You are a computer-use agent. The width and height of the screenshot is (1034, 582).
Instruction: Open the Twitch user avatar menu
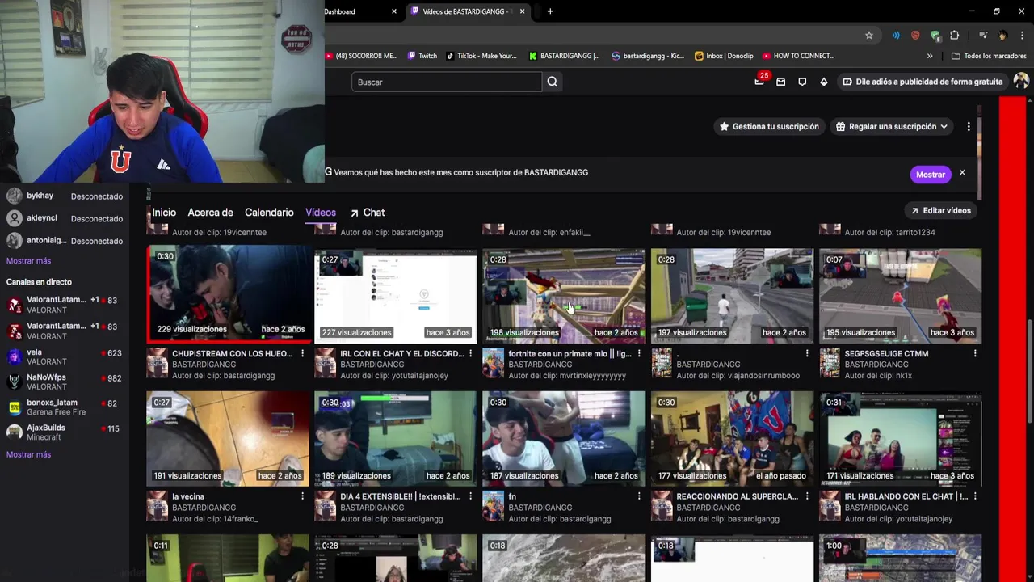(1021, 82)
